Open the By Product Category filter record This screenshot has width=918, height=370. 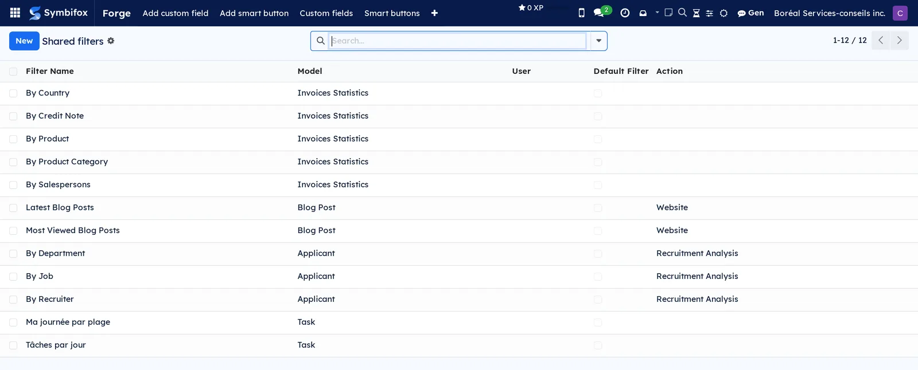(67, 162)
